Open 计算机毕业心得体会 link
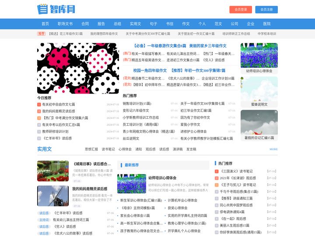The width and height of the screenshot is (315, 236). (182, 200)
